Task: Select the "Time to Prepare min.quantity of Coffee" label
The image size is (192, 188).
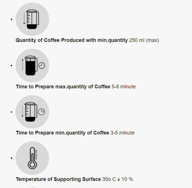Action: coord(62,133)
